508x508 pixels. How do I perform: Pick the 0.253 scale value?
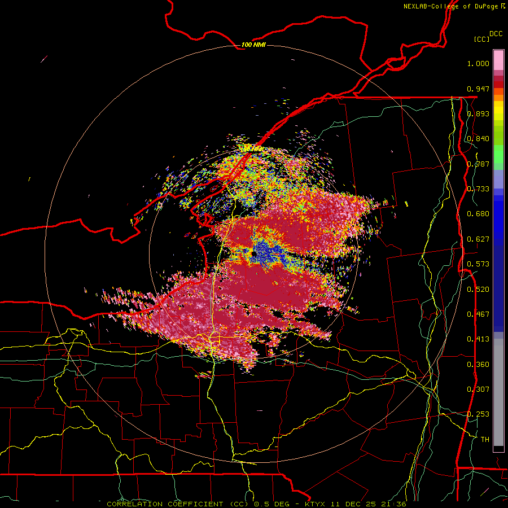tap(478, 414)
